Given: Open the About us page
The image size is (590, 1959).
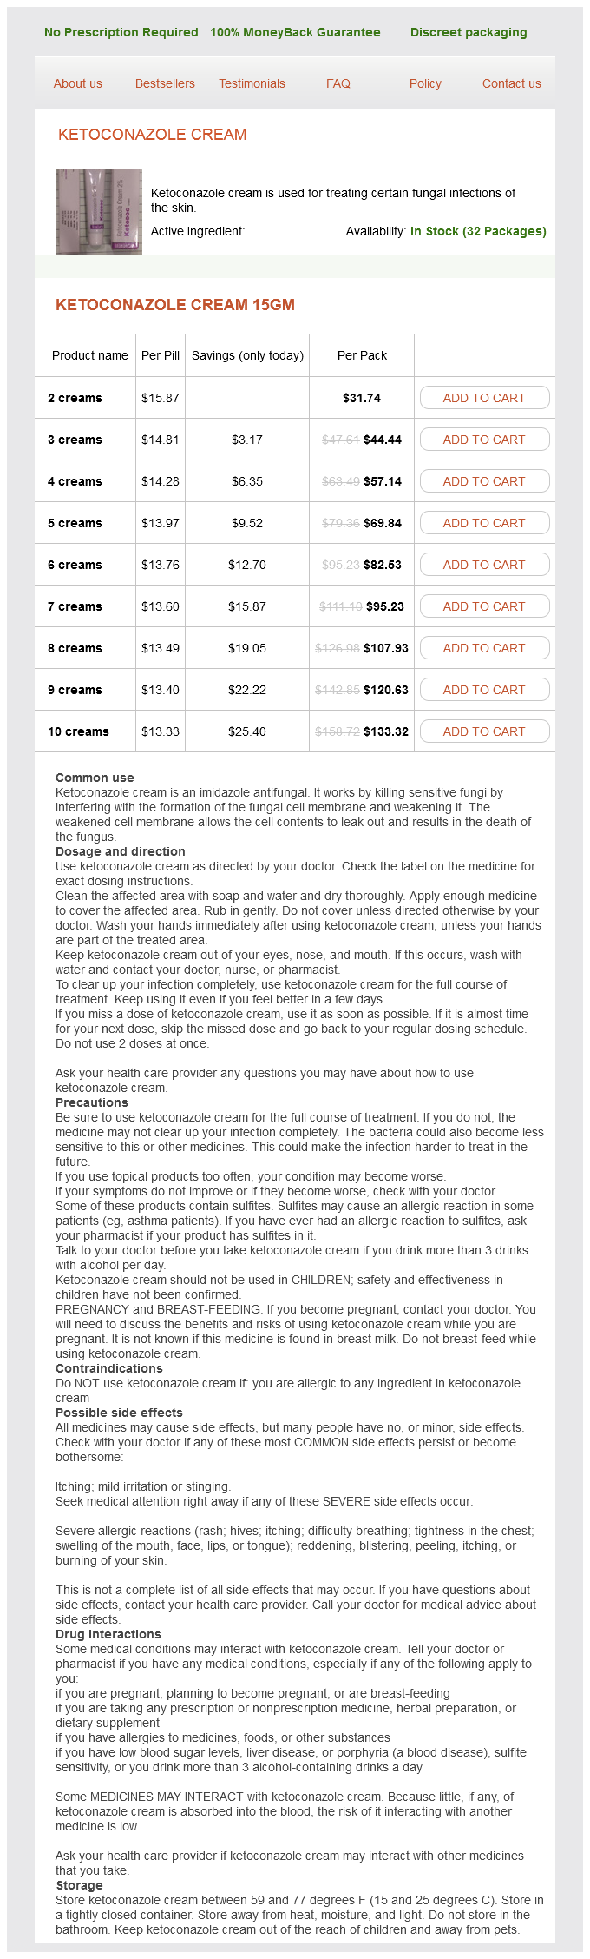Looking at the screenshot, I should (x=78, y=84).
